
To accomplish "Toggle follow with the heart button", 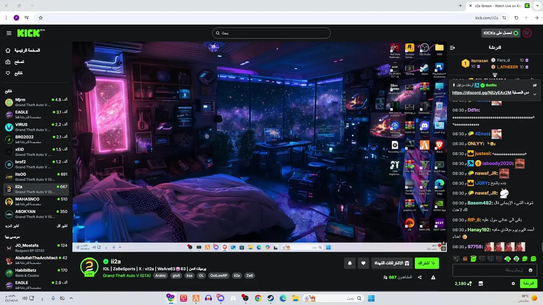I will (x=363, y=263).
